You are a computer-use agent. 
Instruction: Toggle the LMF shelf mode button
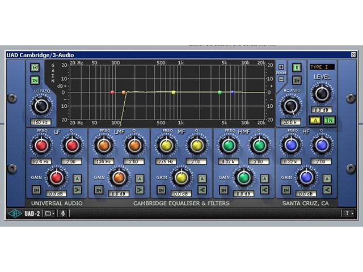click(140, 190)
